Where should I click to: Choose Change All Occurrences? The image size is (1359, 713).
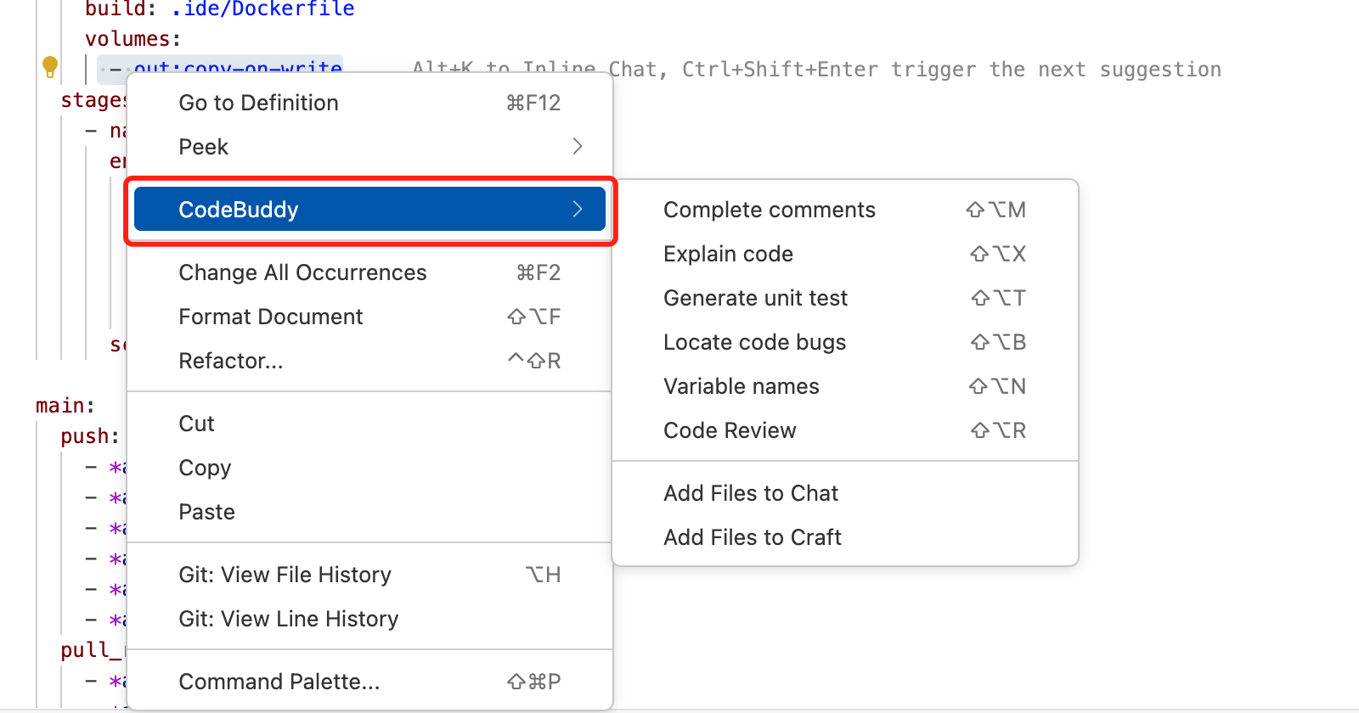(369, 272)
